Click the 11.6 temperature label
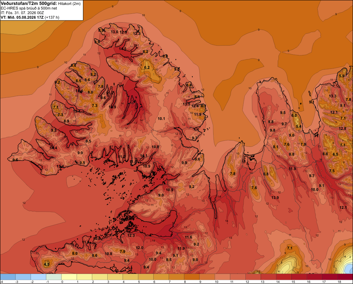This screenshot has width=353, height=284. 189,237
